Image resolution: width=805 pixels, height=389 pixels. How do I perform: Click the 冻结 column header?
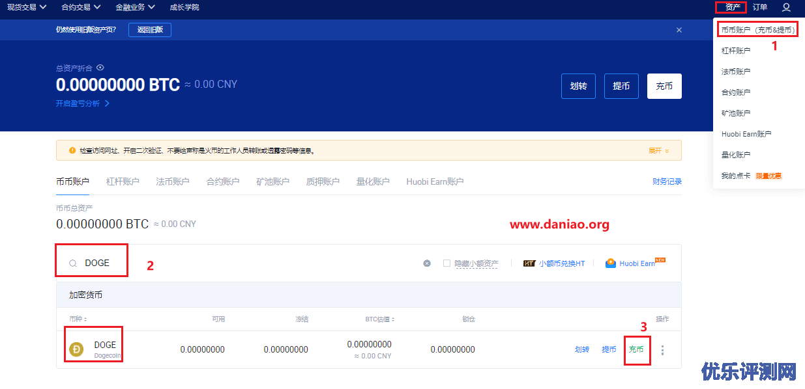click(x=301, y=319)
